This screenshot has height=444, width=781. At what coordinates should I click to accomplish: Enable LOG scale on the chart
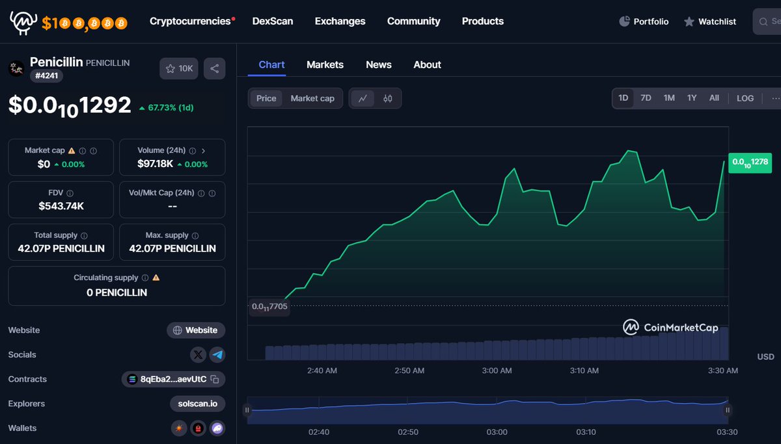[745, 98]
